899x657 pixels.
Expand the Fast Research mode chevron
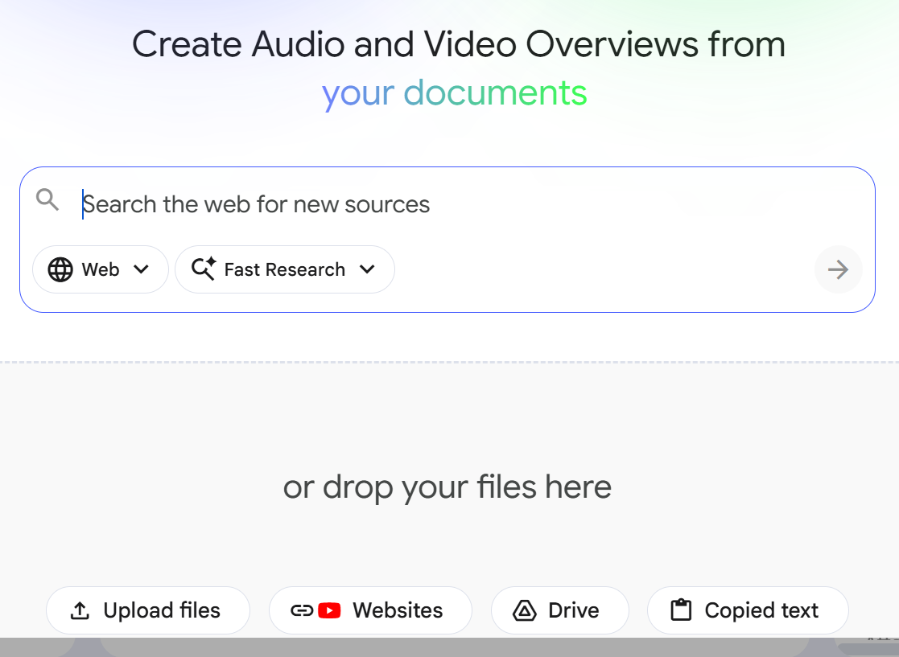[x=368, y=269]
